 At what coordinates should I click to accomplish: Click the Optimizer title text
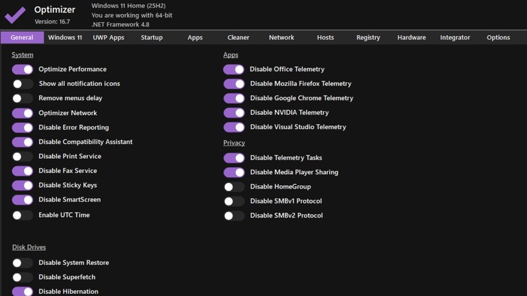point(55,9)
